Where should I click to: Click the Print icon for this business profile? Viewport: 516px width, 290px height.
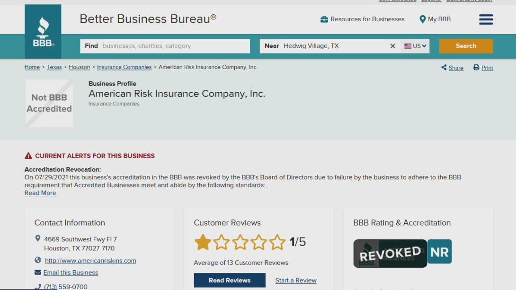coord(475,68)
